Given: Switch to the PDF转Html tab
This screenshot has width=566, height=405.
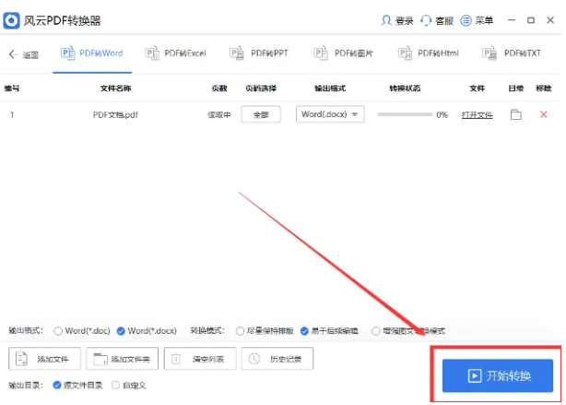Looking at the screenshot, I should tap(428, 54).
